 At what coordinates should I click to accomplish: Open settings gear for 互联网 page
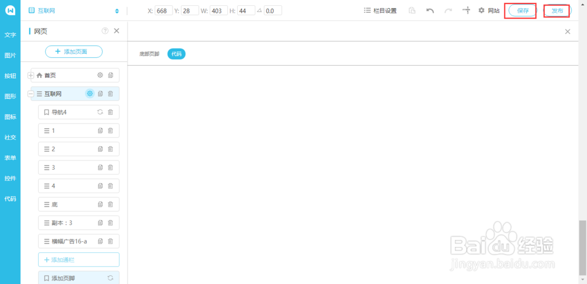pos(90,94)
